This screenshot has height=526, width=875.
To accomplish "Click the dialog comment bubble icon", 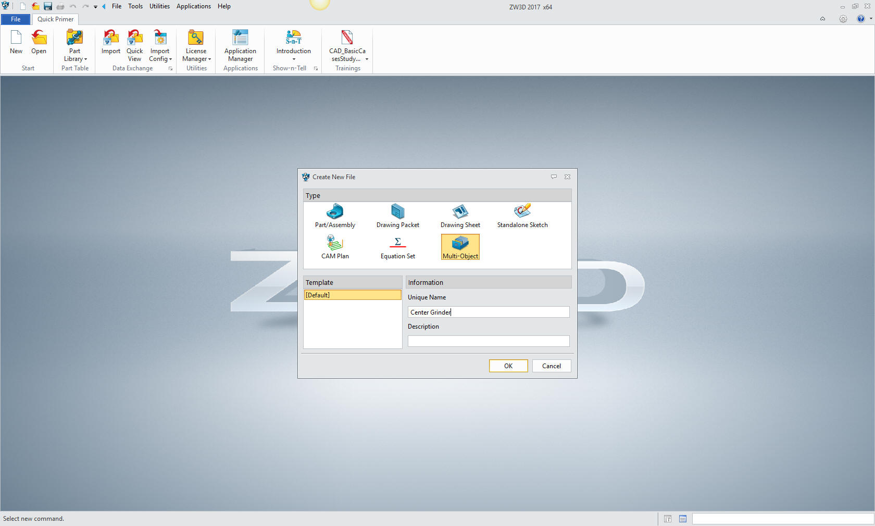I will [x=554, y=177].
